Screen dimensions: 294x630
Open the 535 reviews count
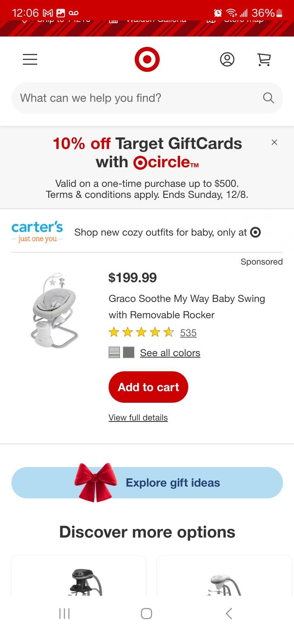[x=188, y=333]
